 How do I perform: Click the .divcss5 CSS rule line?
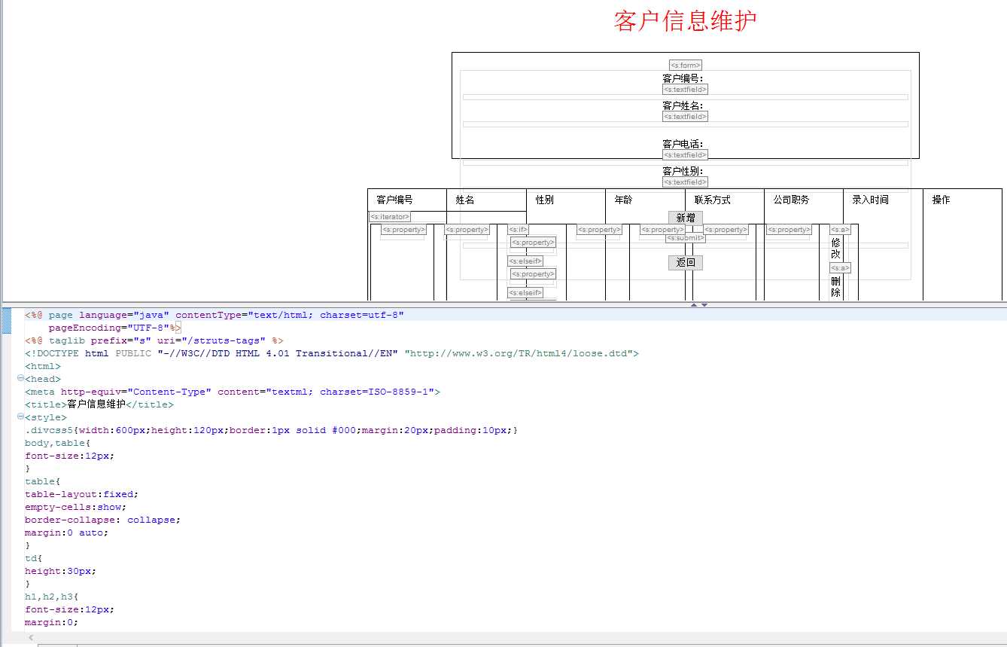click(x=272, y=430)
